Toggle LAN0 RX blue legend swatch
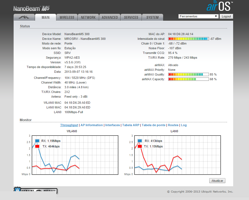Viewport: 249px width, 200px height. tap(140, 141)
